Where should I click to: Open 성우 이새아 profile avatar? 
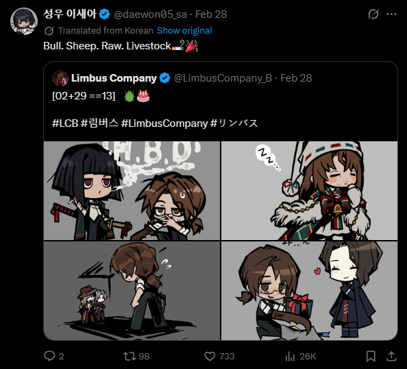pyautogui.click(x=24, y=21)
